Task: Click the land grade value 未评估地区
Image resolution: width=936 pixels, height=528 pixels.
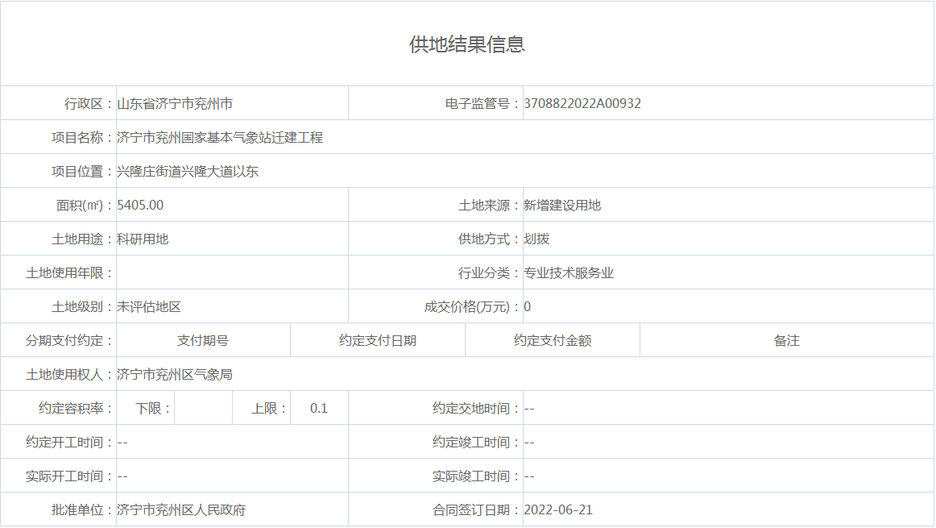Action: pyautogui.click(x=149, y=306)
